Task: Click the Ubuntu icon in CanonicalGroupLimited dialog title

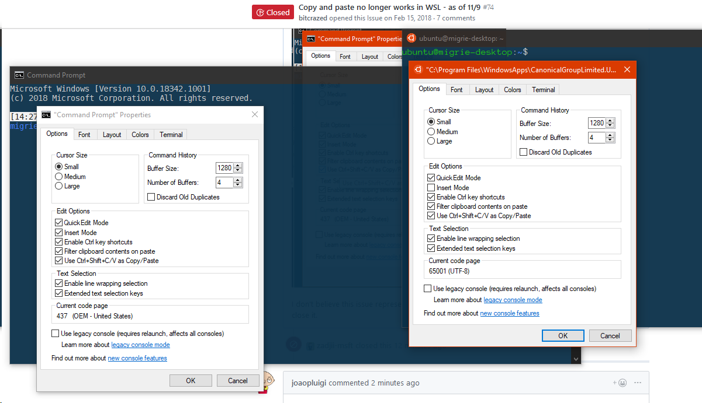Action: pyautogui.click(x=418, y=70)
